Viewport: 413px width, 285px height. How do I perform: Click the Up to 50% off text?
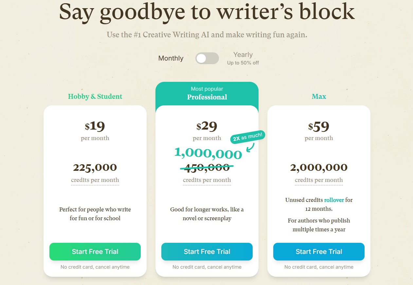(x=243, y=63)
